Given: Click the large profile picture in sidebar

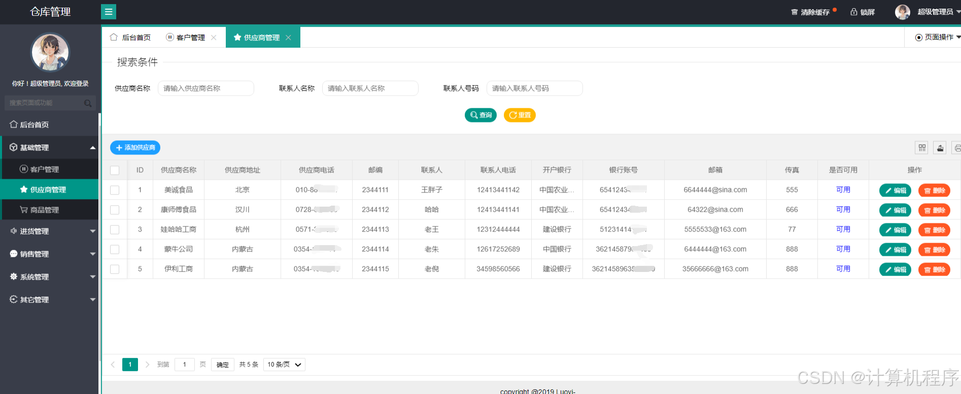Looking at the screenshot, I should pos(50,52).
